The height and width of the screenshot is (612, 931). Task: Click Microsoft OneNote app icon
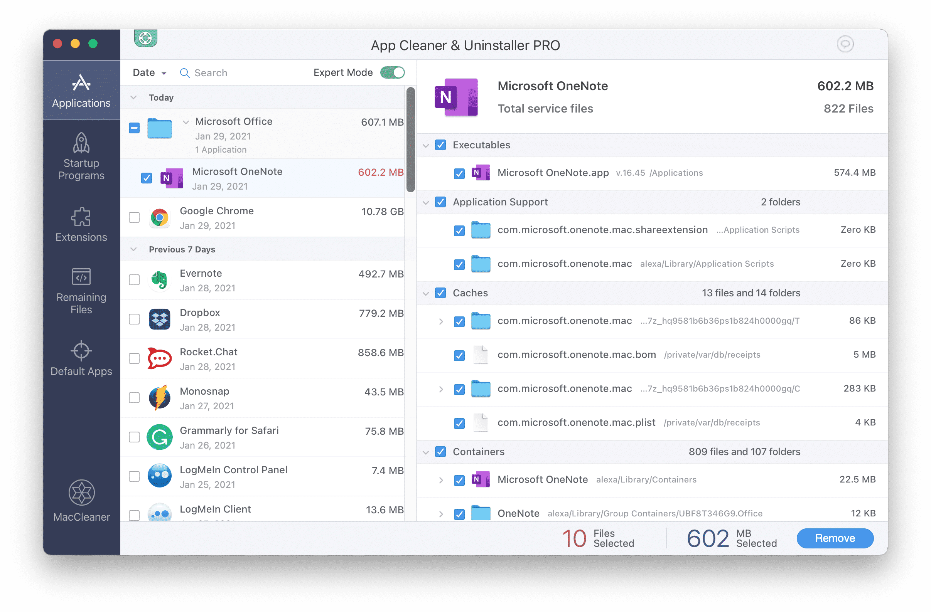click(173, 178)
